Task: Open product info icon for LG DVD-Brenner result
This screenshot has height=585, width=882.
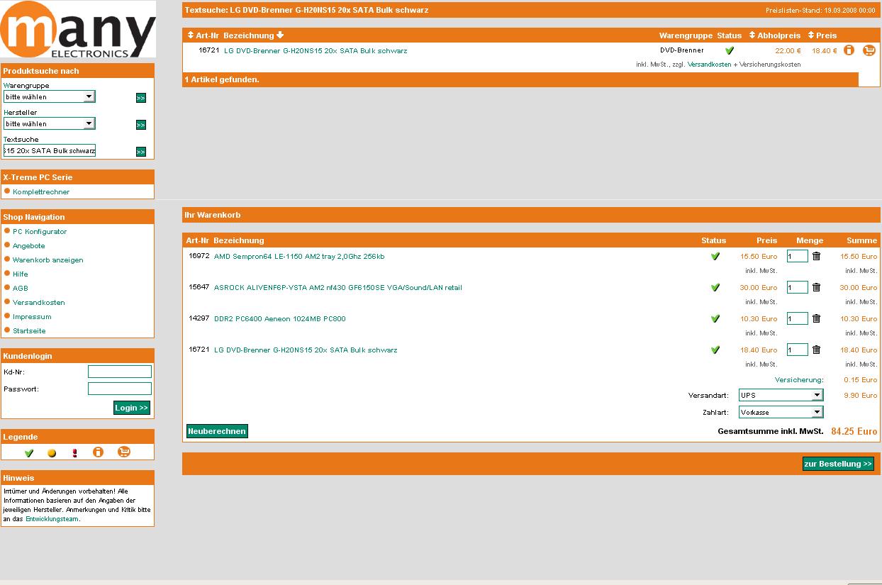Action: [849, 50]
